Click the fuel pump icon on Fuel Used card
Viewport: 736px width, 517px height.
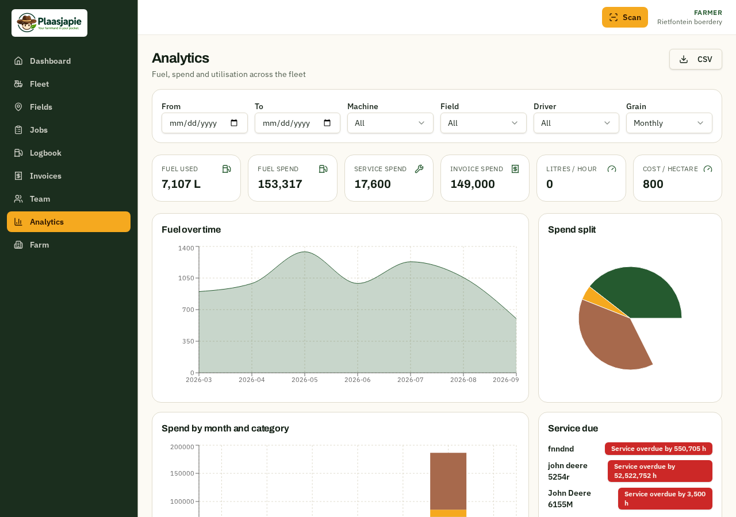tap(227, 169)
